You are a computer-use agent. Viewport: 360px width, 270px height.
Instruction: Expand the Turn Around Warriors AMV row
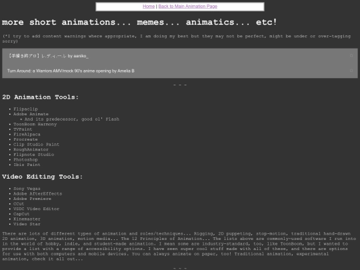(x=180, y=71)
